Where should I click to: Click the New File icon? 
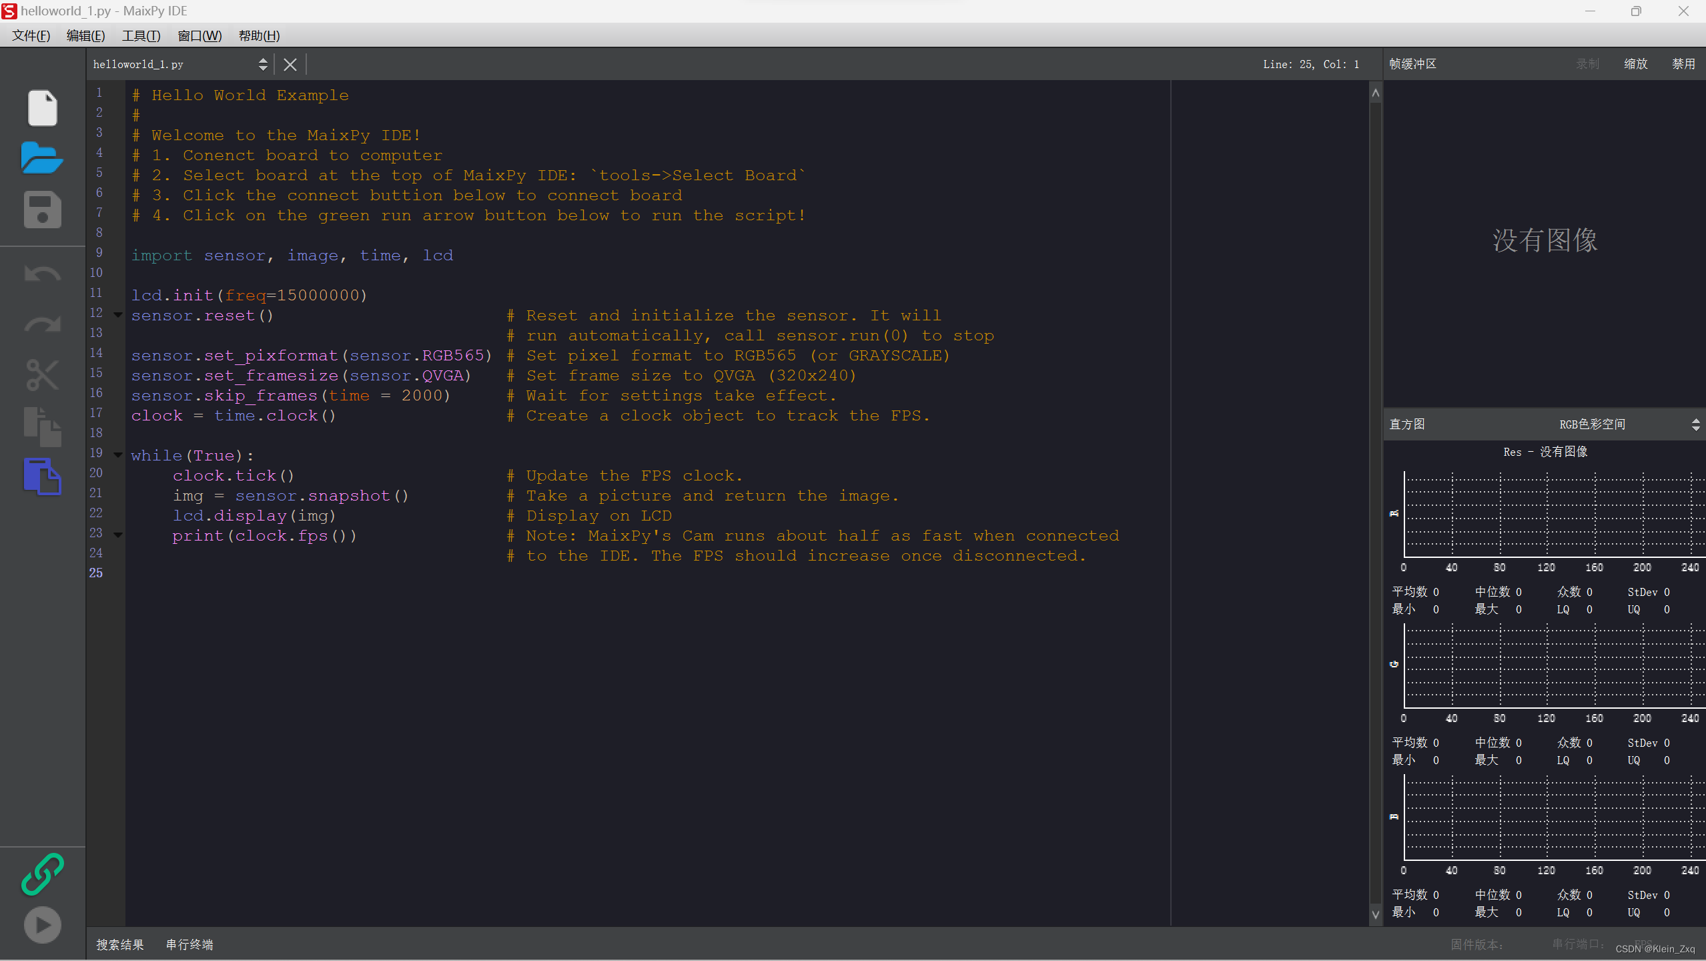click(x=43, y=107)
